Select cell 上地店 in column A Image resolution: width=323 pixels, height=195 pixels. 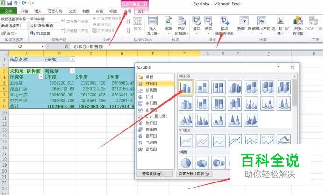[x=26, y=83]
